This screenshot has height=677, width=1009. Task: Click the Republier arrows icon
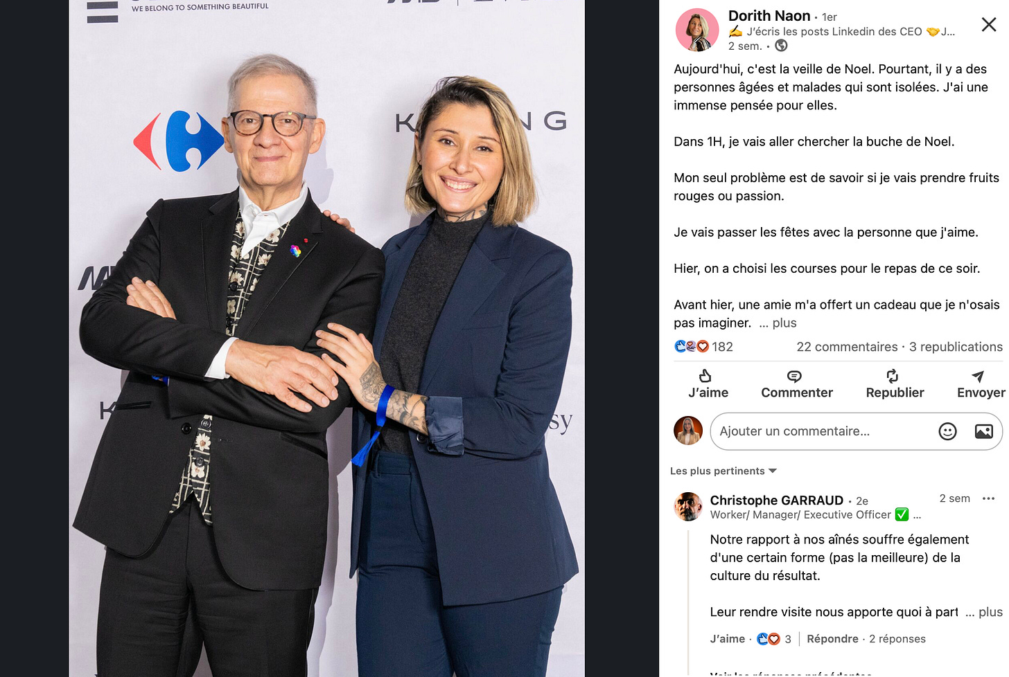(x=893, y=376)
